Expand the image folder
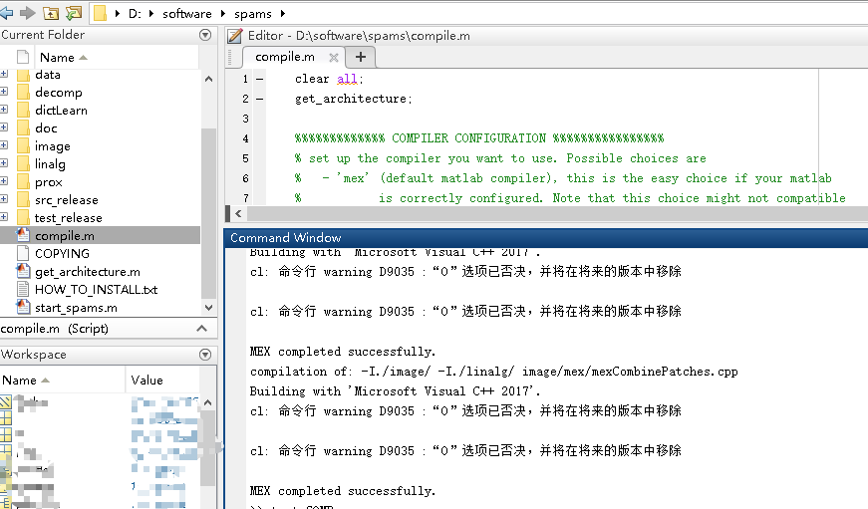 click(4, 145)
